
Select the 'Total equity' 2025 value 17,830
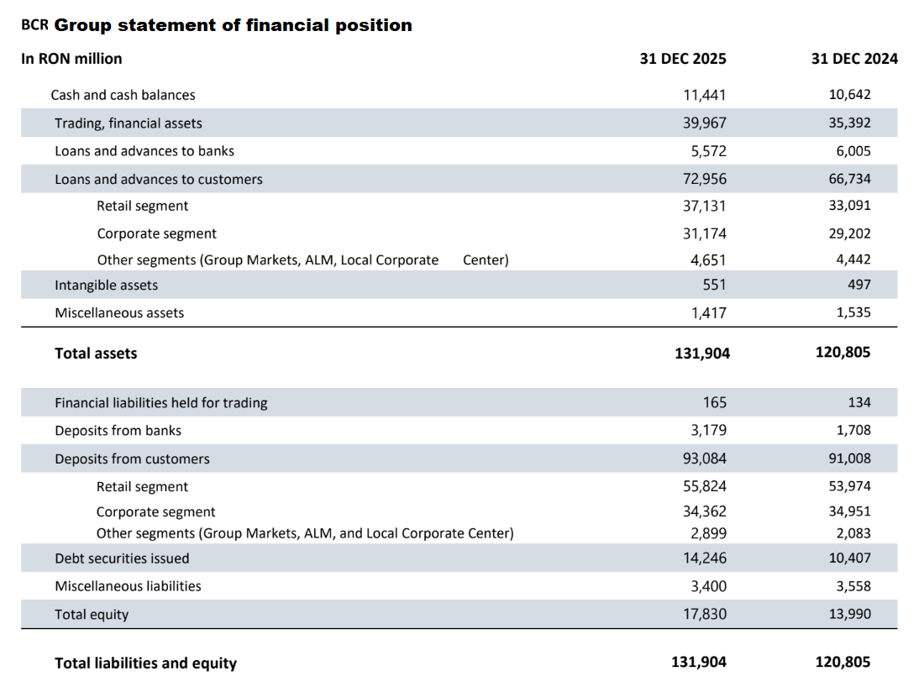pos(706,614)
